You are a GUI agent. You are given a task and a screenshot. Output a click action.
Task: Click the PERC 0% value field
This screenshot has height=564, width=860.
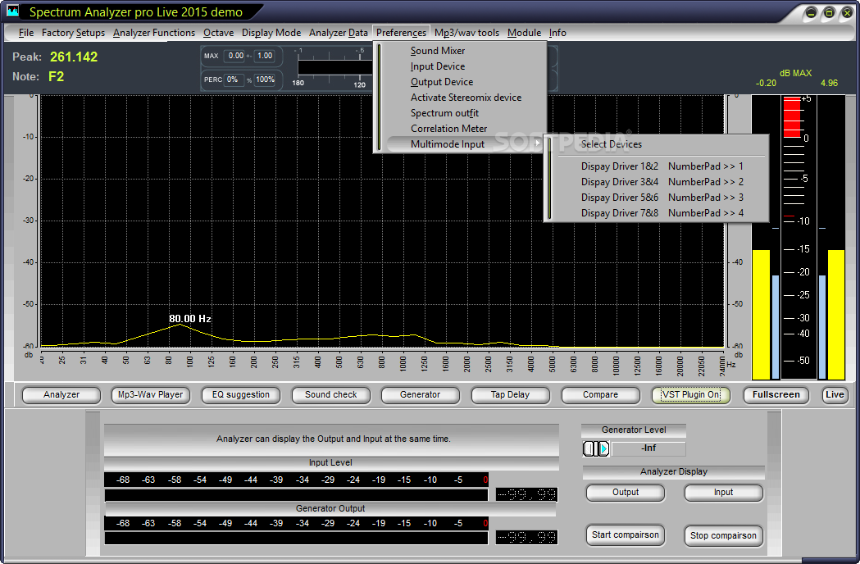pyautogui.click(x=233, y=80)
